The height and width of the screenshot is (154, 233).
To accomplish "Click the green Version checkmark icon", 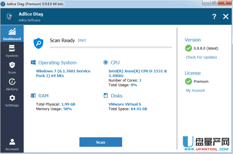I will click(x=189, y=48).
